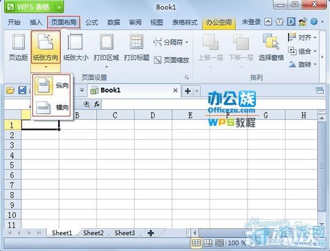Select 纵向 portrait orientation
The image size is (330, 251).
point(52,86)
